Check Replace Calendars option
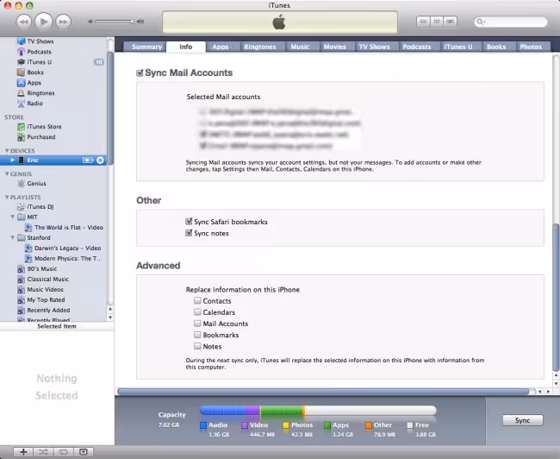 (x=197, y=312)
